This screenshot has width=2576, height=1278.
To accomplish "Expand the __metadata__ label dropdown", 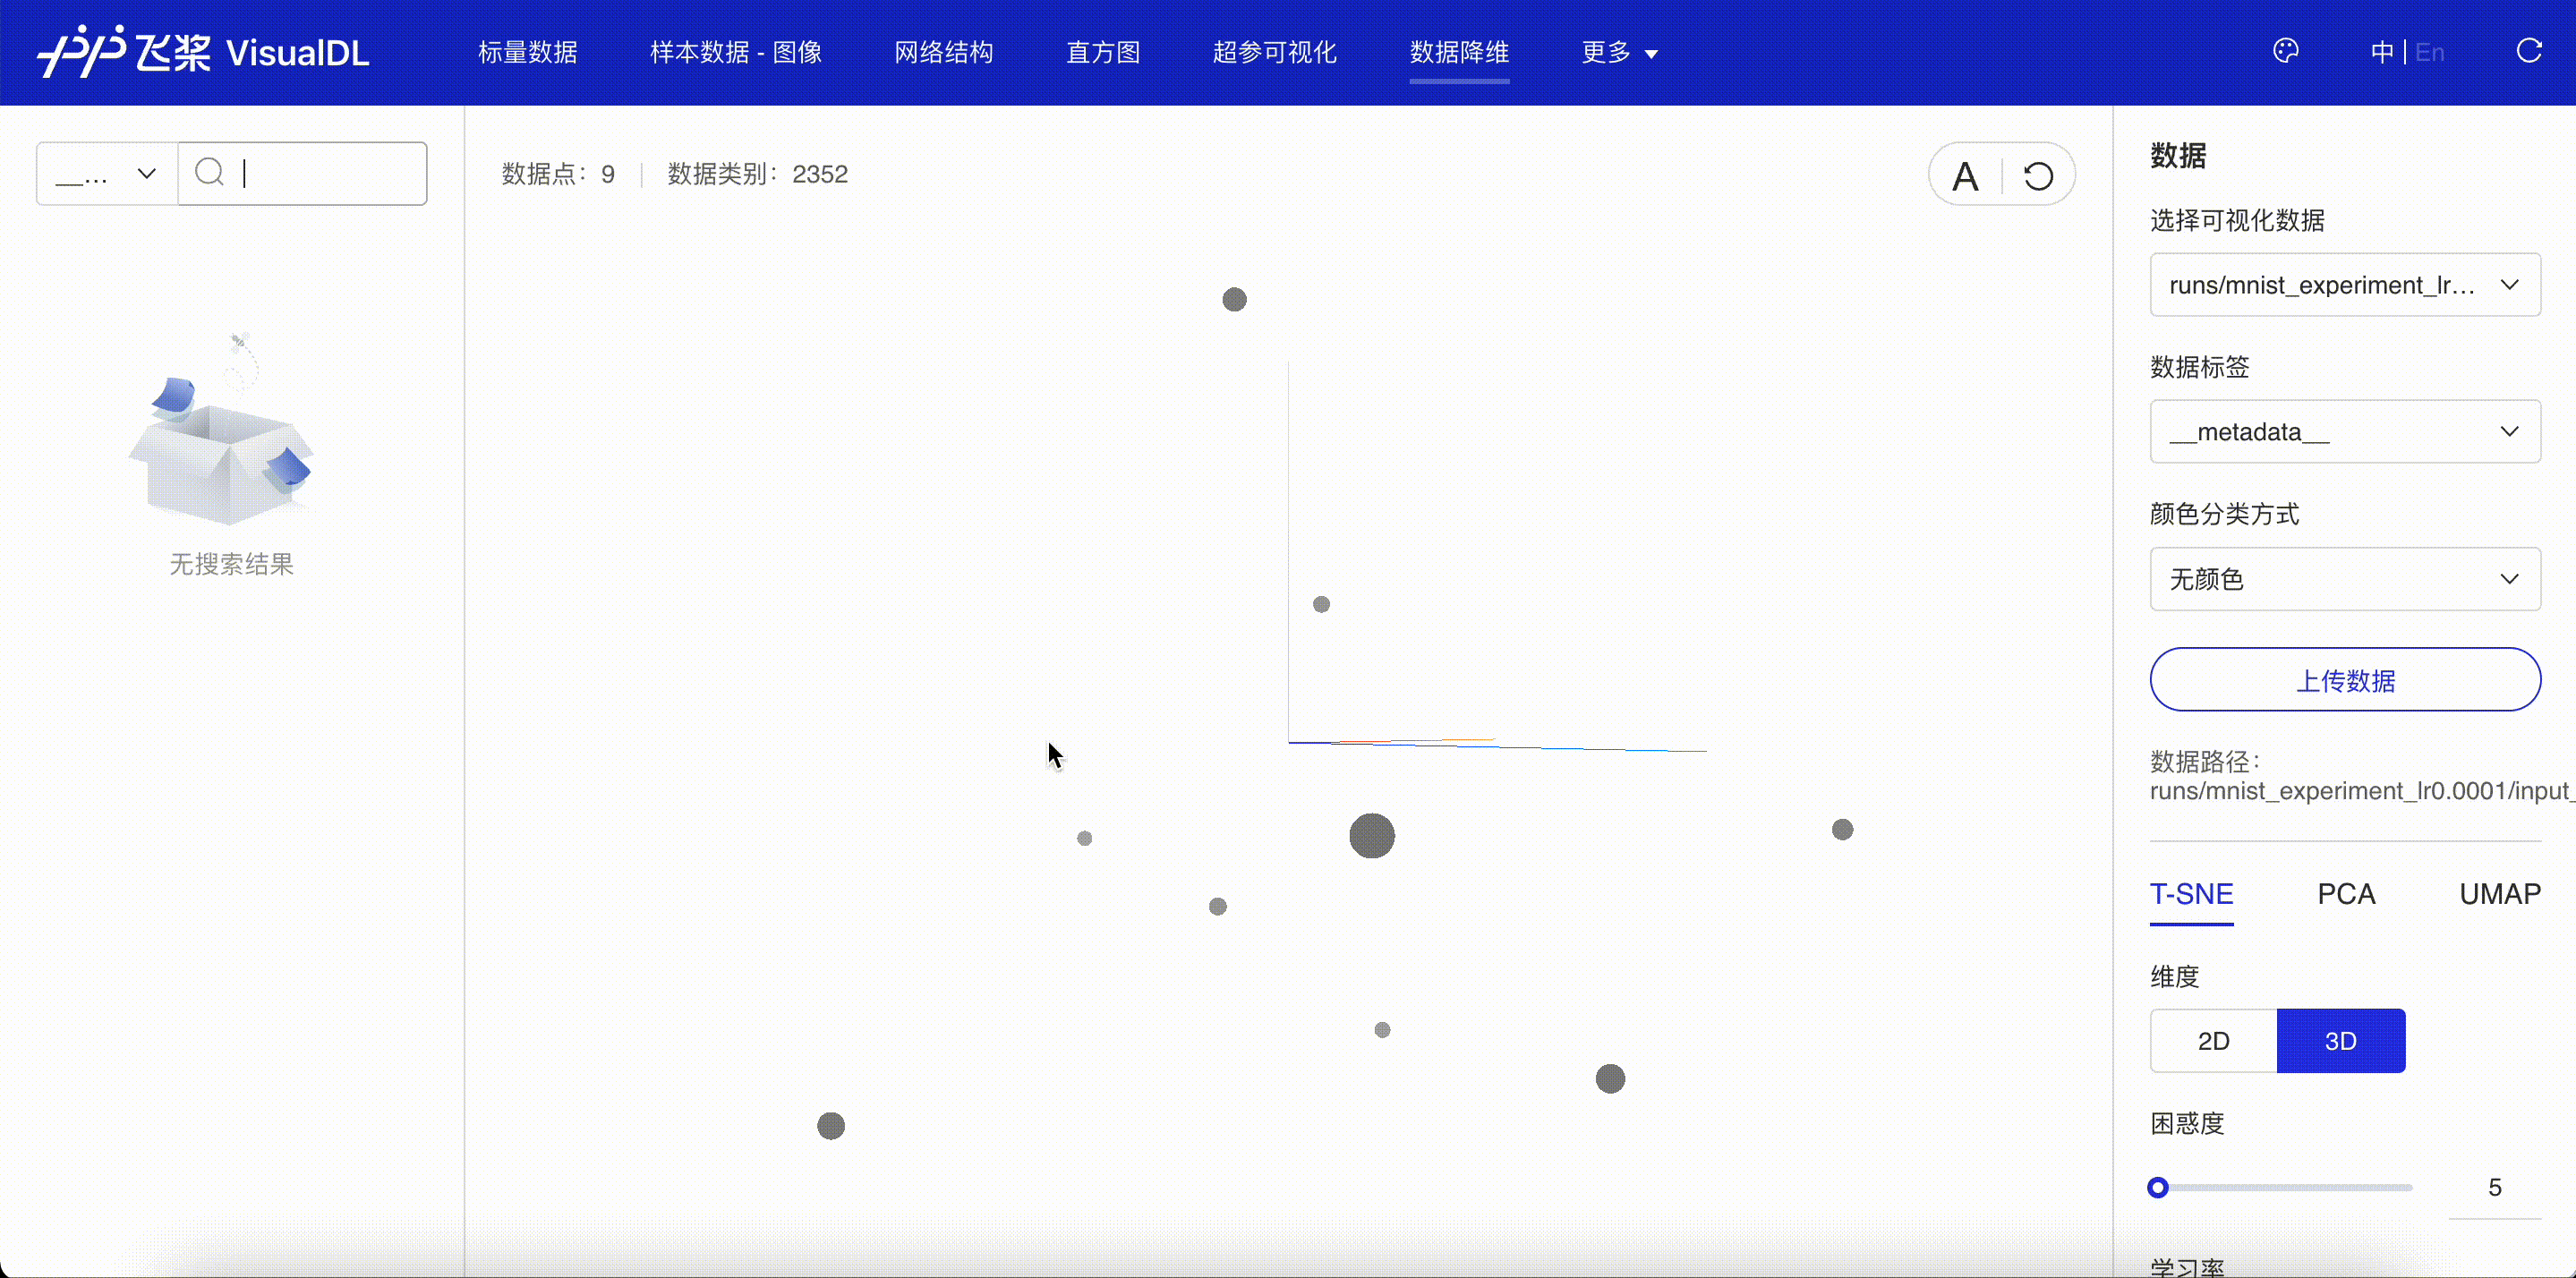I will coord(2344,432).
